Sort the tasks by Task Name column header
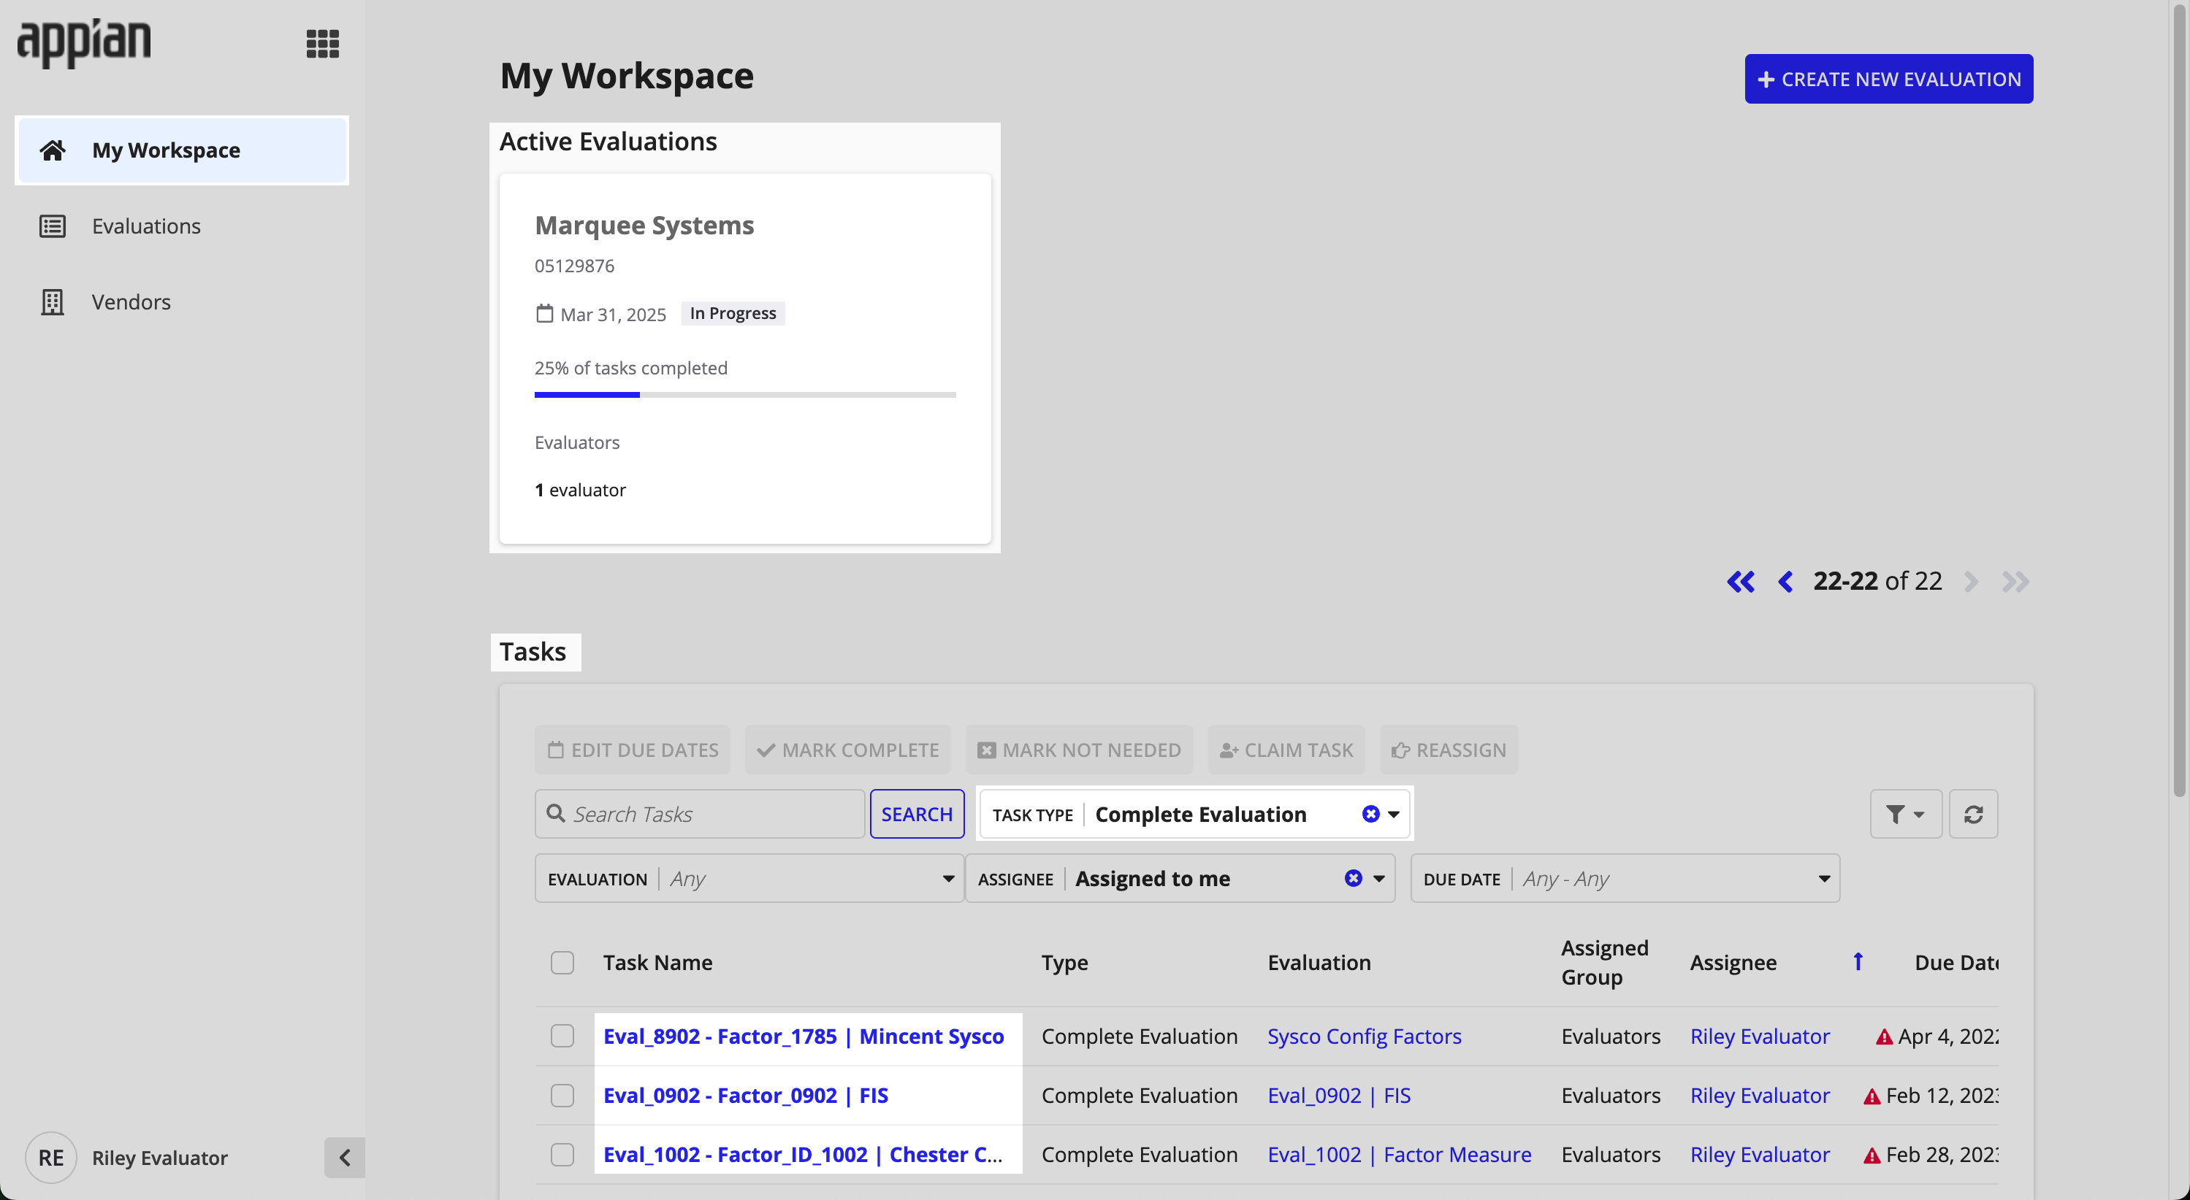 tap(657, 962)
